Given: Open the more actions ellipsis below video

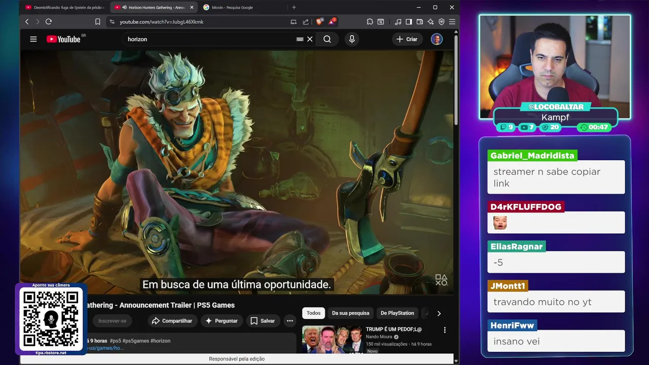Looking at the screenshot, I should click(x=290, y=321).
